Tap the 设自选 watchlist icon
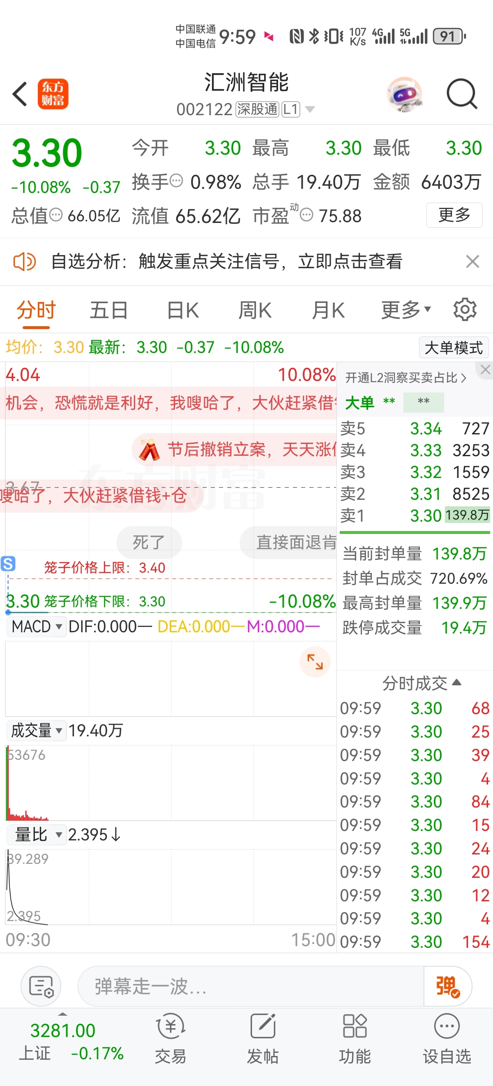The width and height of the screenshot is (493, 1086). [x=447, y=1038]
